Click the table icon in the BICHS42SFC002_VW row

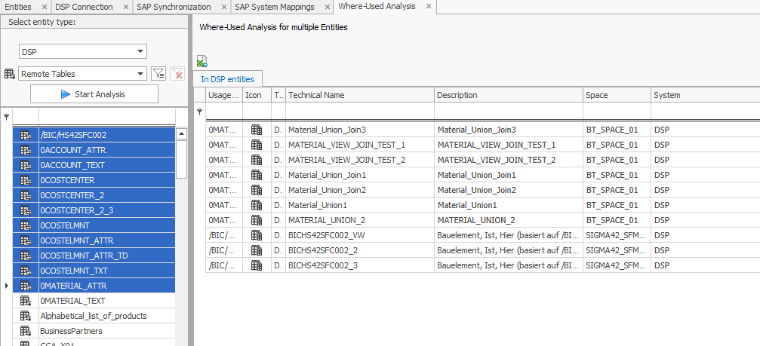point(257,235)
